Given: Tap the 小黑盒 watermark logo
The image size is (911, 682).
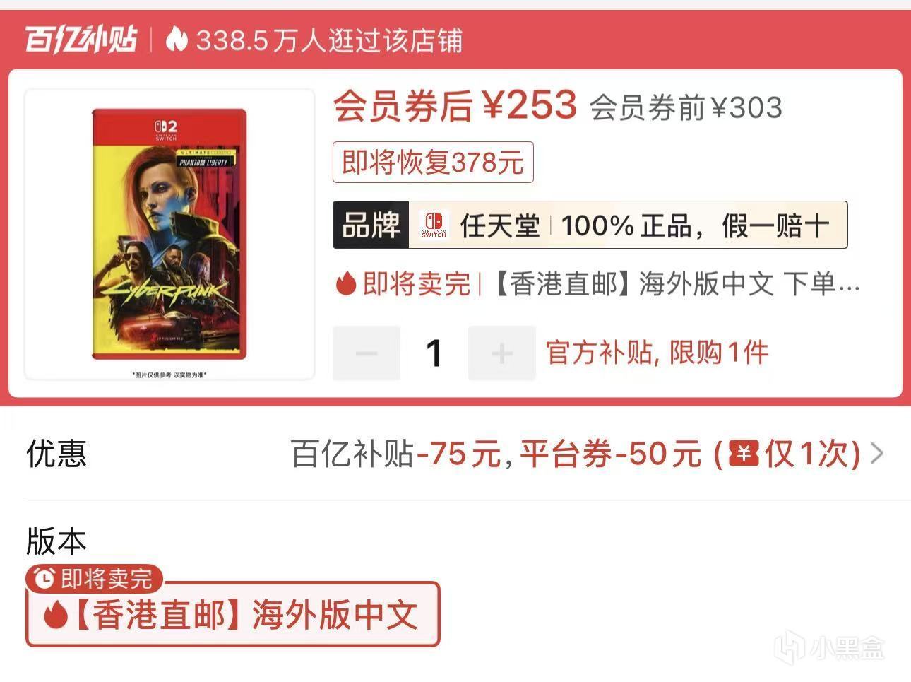Looking at the screenshot, I should tap(828, 647).
